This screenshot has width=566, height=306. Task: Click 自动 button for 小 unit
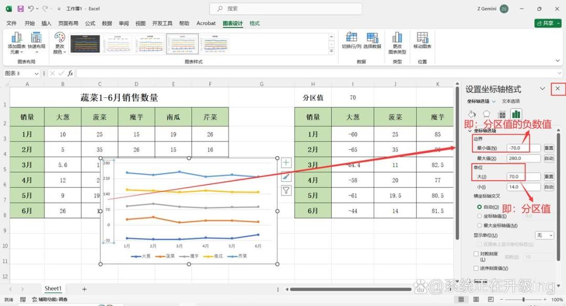549,187
